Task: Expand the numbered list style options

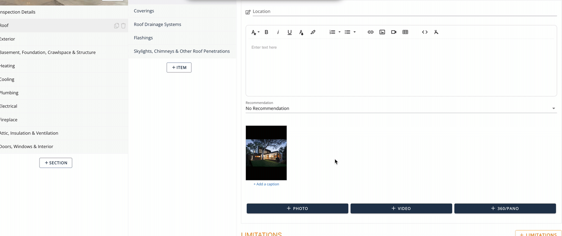Action: pos(340,32)
